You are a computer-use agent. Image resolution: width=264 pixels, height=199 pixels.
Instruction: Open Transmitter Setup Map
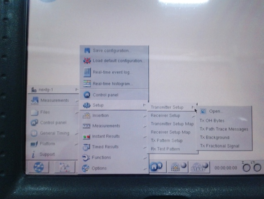click(x=172, y=124)
